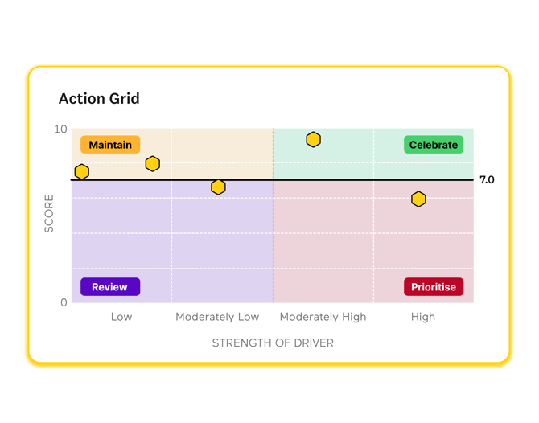Click the 7.0 threshold value label

487,180
